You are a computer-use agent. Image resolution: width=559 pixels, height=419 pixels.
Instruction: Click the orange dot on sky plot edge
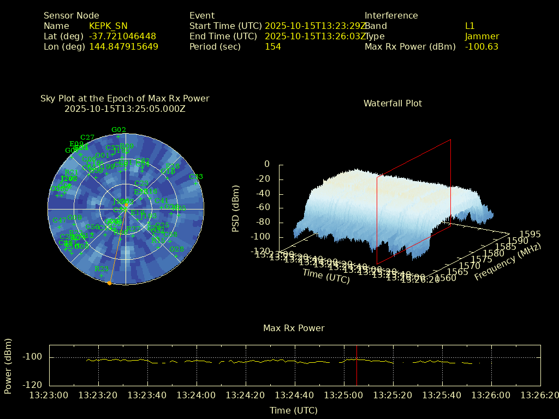[x=109, y=283]
